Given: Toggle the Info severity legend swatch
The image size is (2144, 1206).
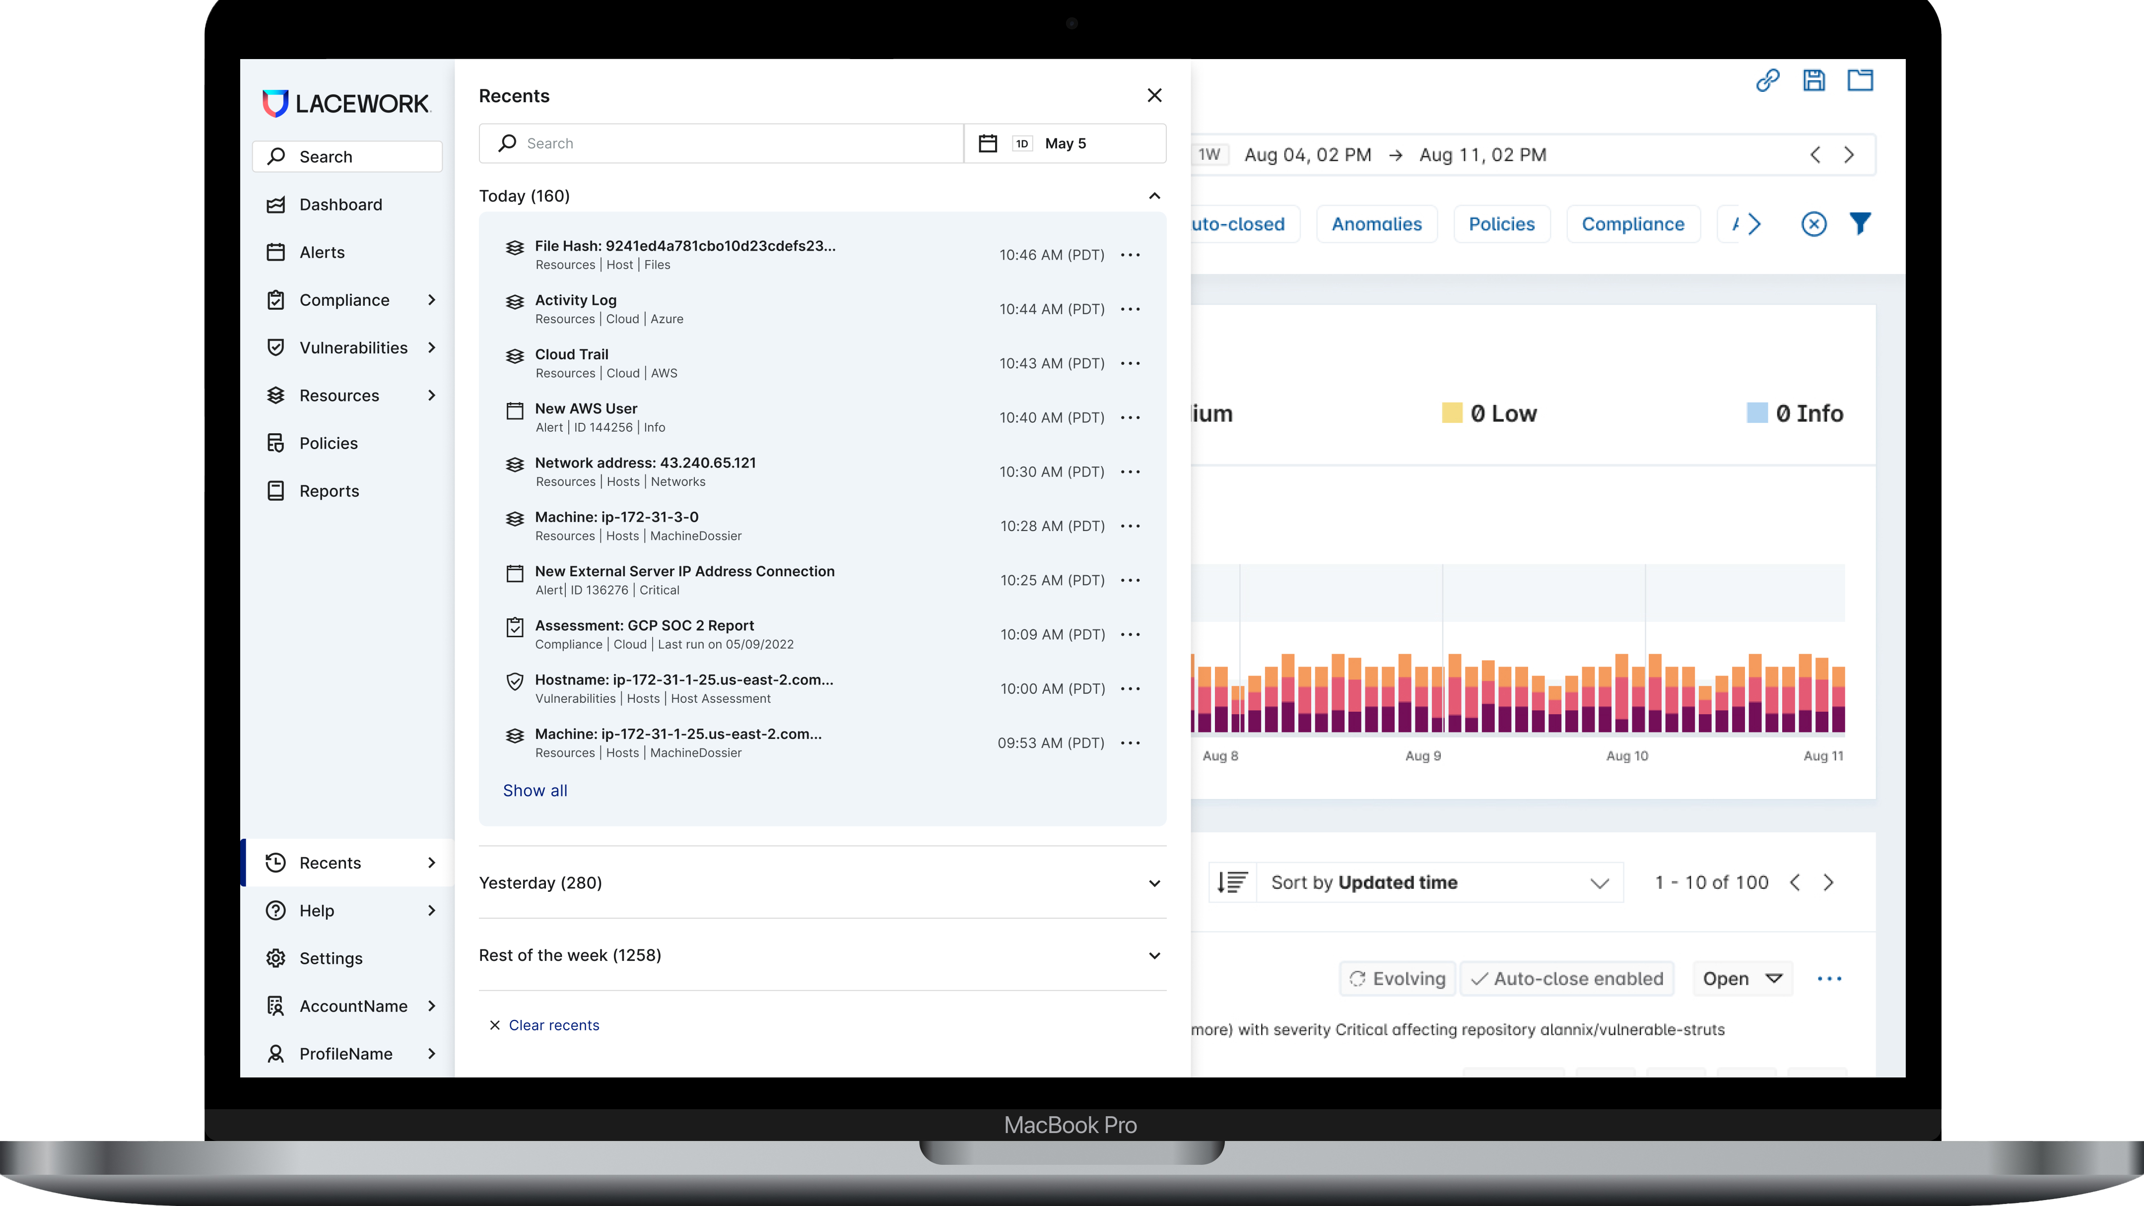Looking at the screenshot, I should pyautogui.click(x=1756, y=413).
